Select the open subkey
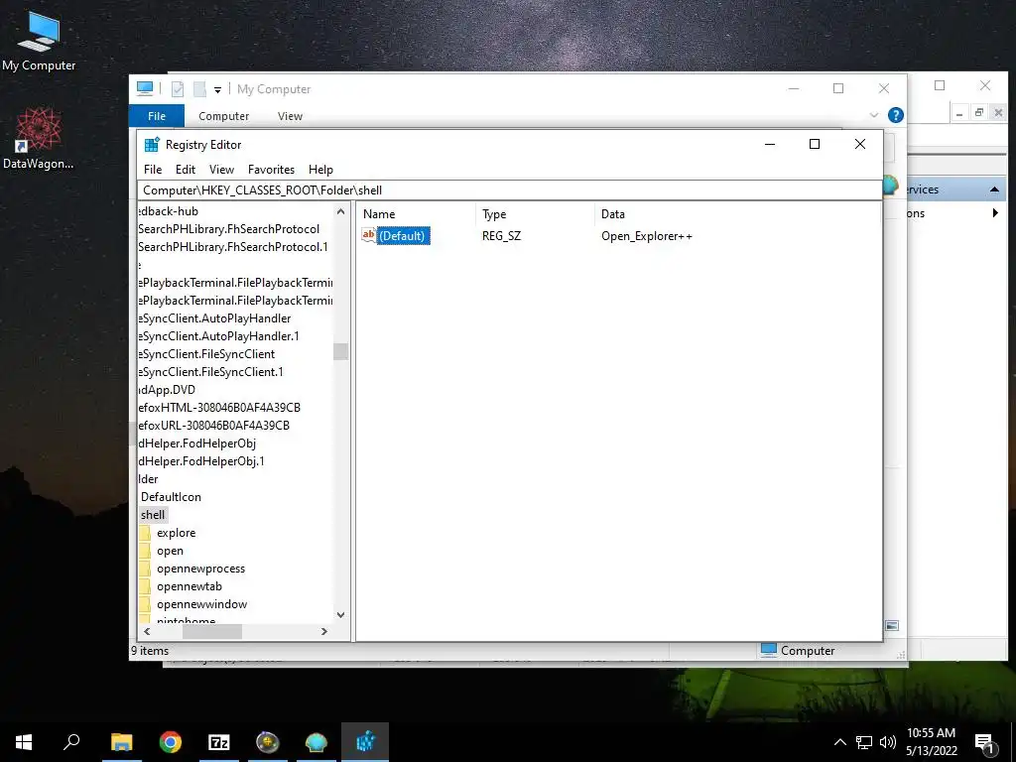 (x=170, y=551)
